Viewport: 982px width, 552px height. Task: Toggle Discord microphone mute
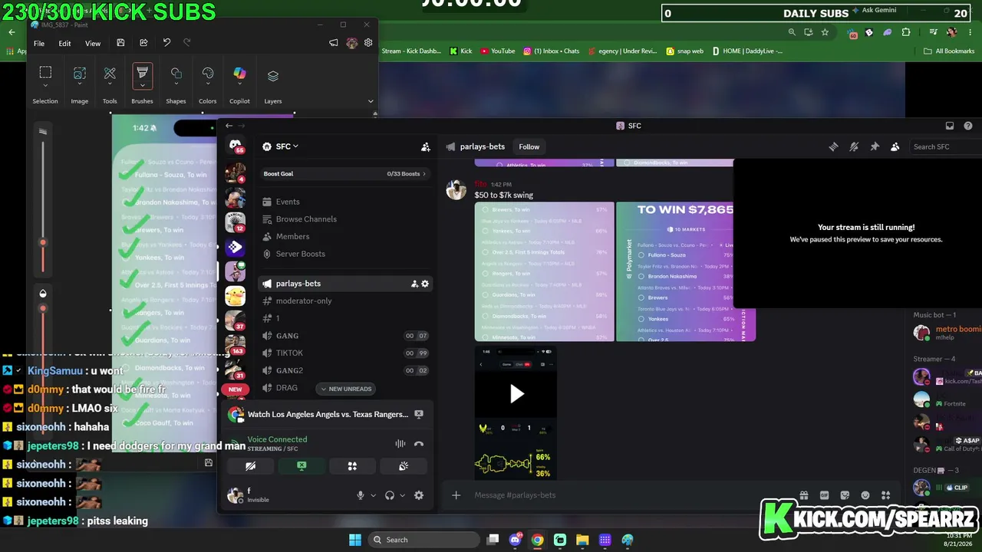point(360,495)
